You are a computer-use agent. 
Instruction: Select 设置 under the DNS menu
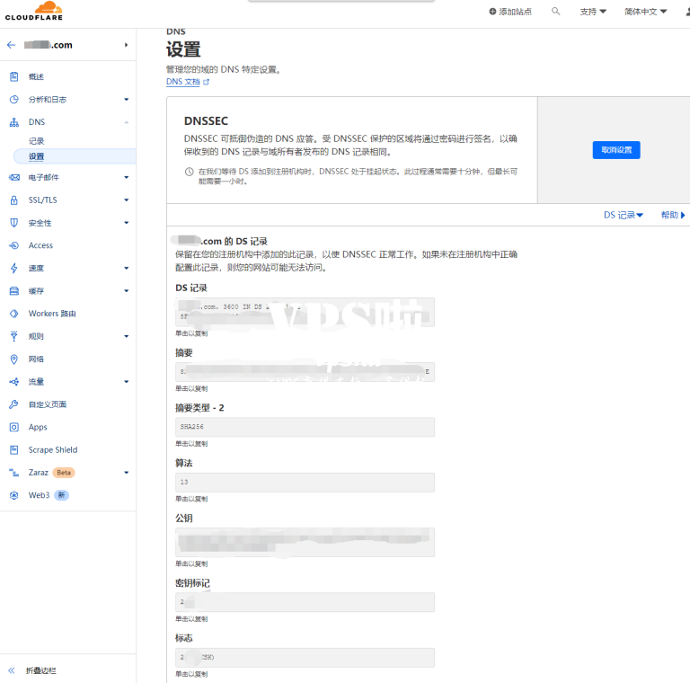[x=36, y=156]
